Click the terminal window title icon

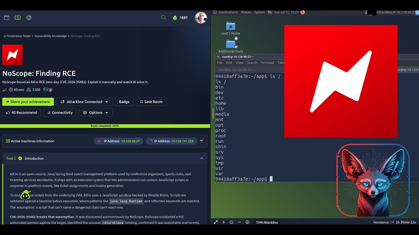[219, 57]
